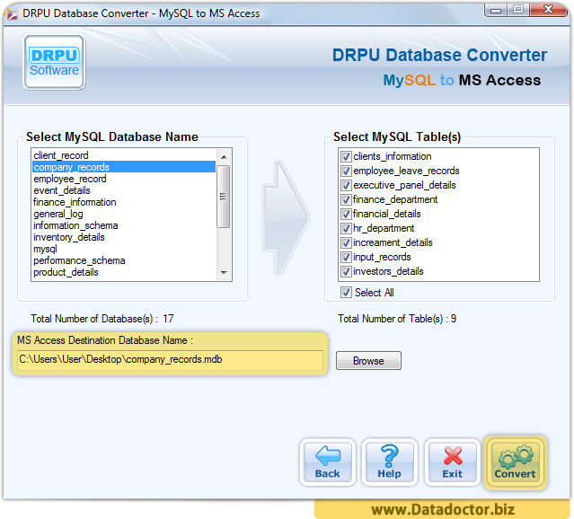Image resolution: width=574 pixels, height=519 pixels.
Task: Uncheck the input_records checkbox
Action: pyautogui.click(x=346, y=257)
